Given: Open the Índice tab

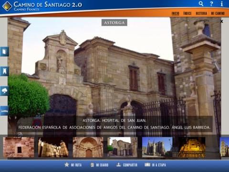Looking at the screenshot, I should 187,13.
